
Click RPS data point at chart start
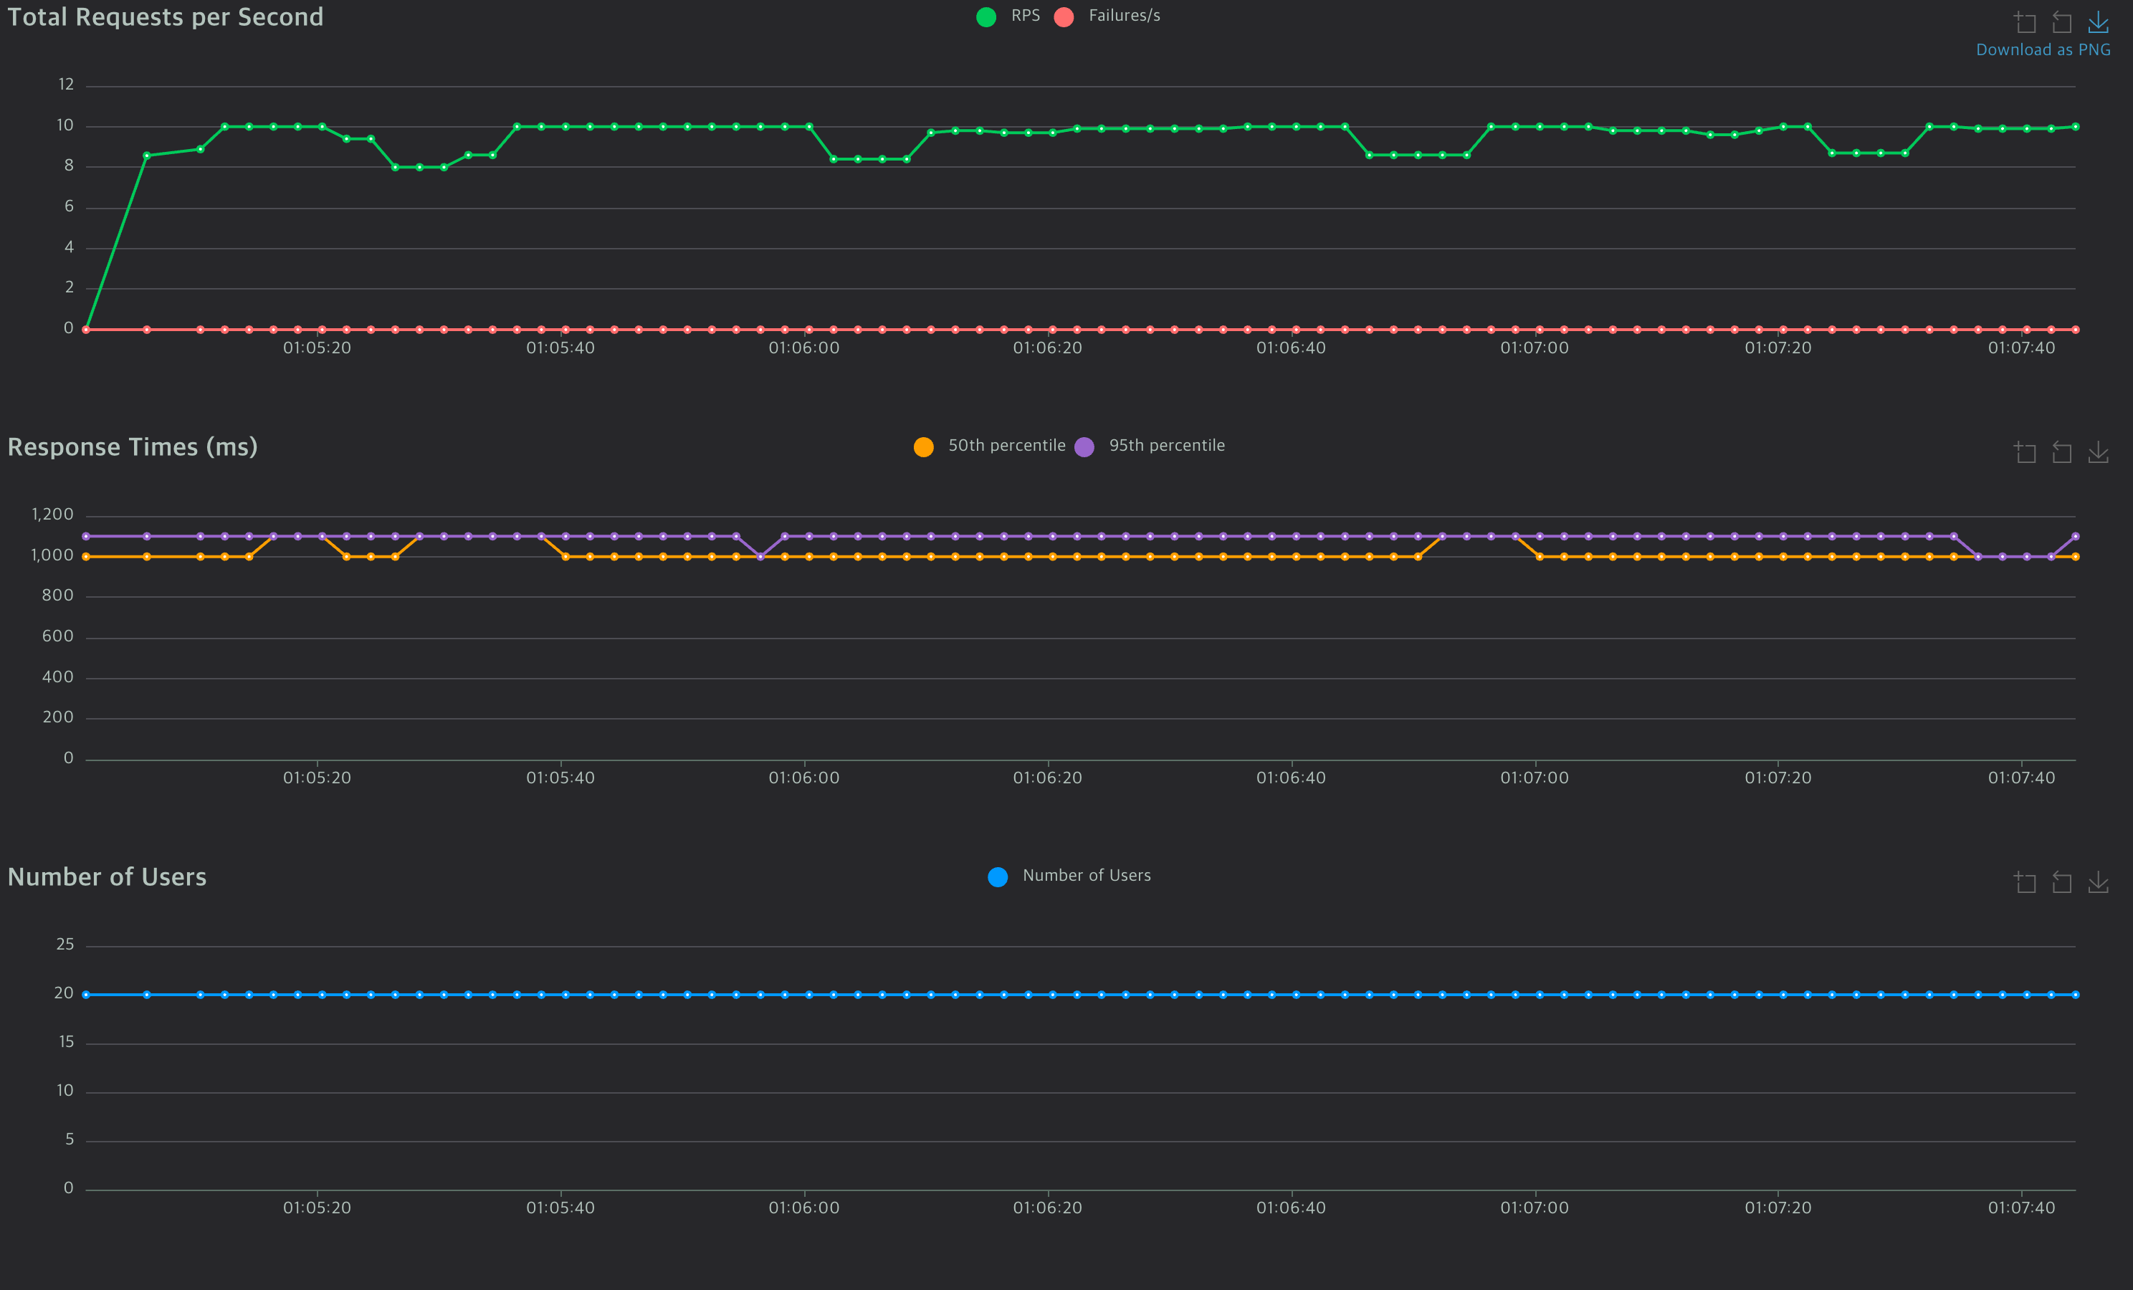click(86, 329)
